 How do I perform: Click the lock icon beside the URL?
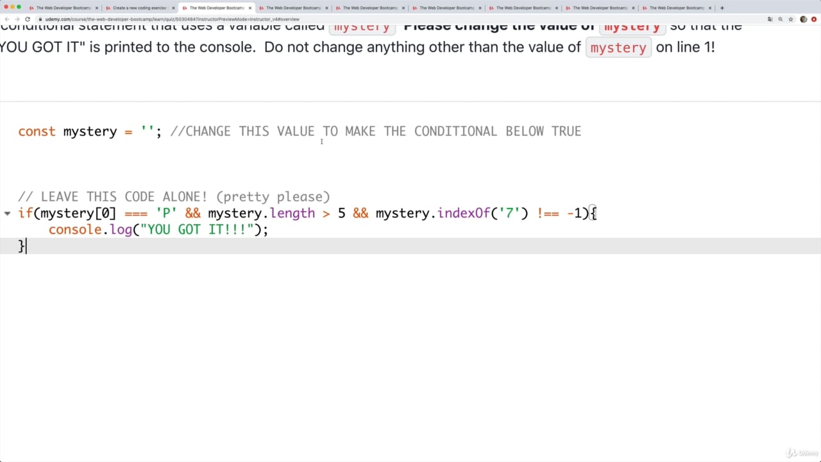[39, 19]
